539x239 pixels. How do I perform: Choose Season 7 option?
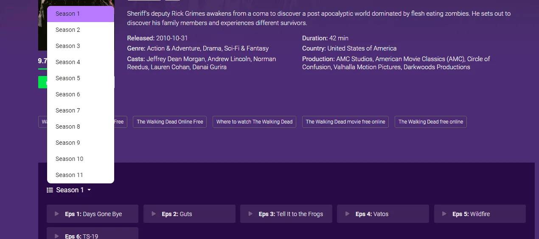pos(81,110)
